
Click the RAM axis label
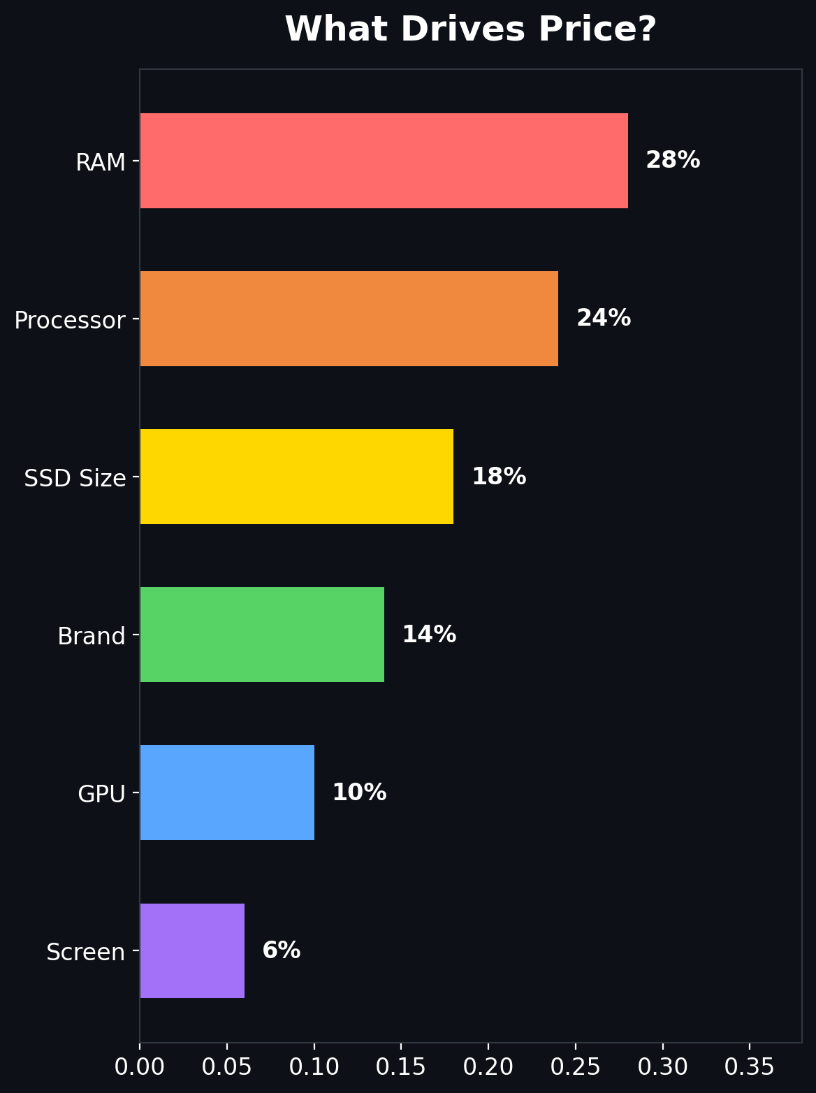[x=101, y=162]
